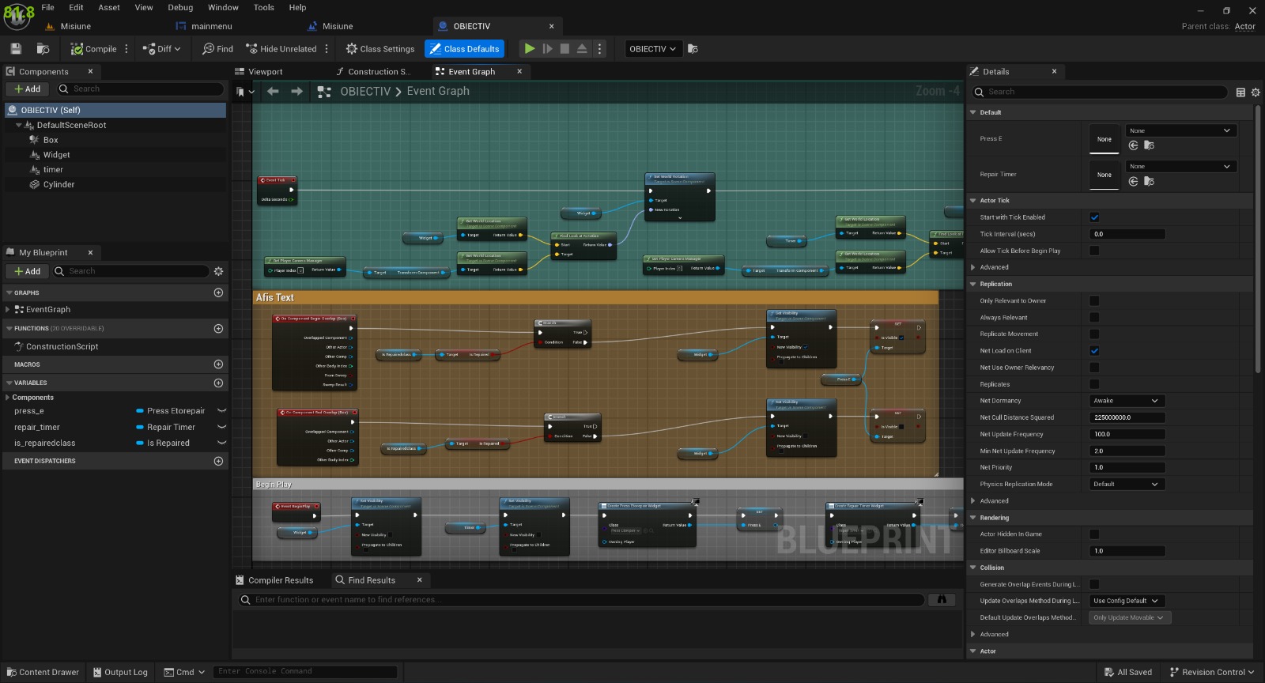Add a new macro with plus icon
Image resolution: width=1265 pixels, height=683 pixels.
[x=218, y=364]
